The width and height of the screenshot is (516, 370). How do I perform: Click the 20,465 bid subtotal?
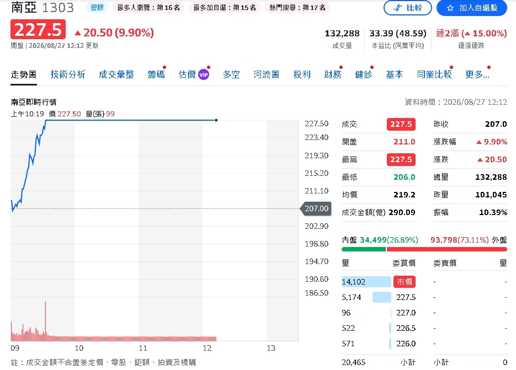click(353, 362)
